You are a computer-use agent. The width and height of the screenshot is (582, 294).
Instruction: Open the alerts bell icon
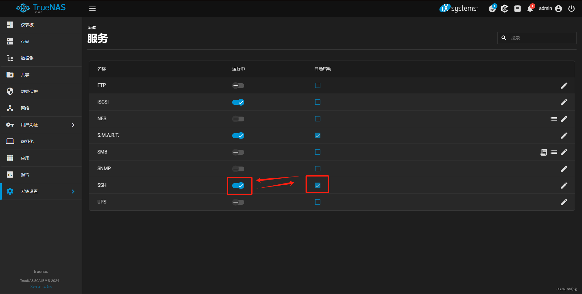(x=530, y=8)
